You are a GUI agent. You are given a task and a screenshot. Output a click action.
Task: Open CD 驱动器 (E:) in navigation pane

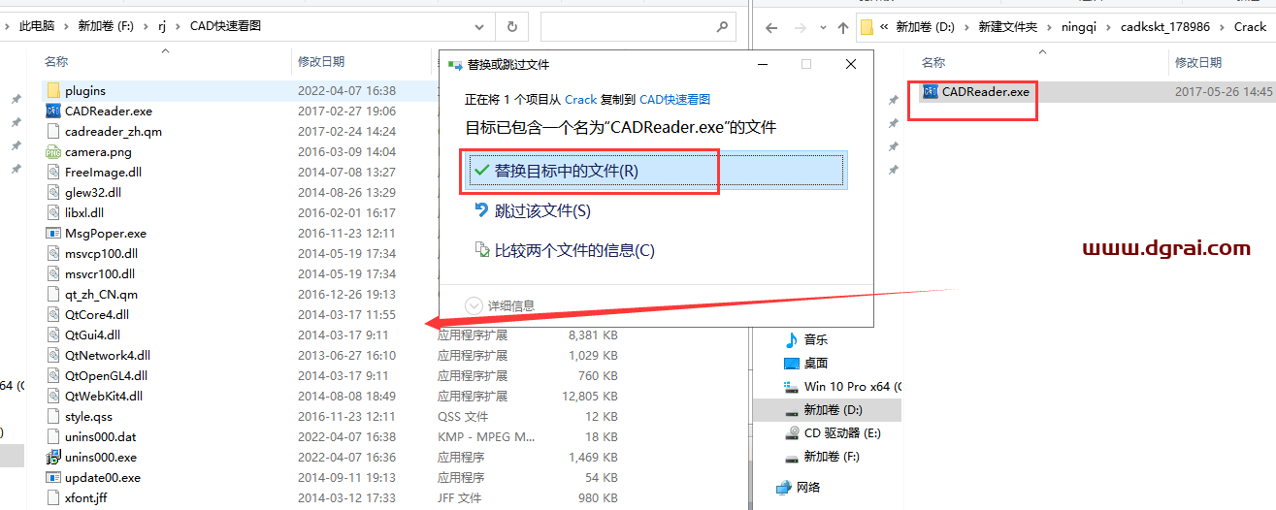pyautogui.click(x=842, y=432)
